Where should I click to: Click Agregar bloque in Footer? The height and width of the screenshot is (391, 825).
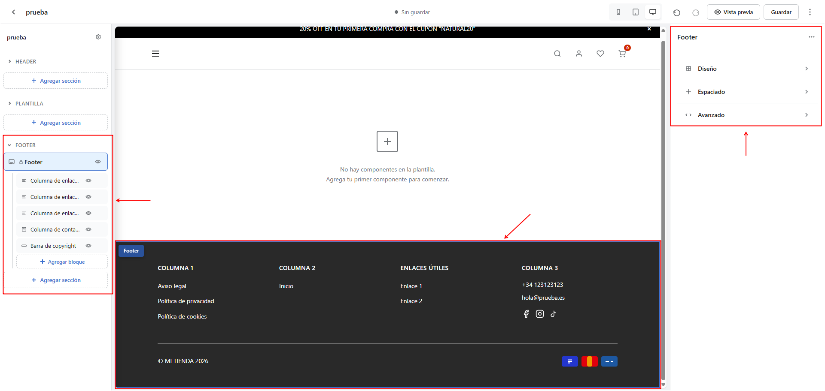pos(62,262)
